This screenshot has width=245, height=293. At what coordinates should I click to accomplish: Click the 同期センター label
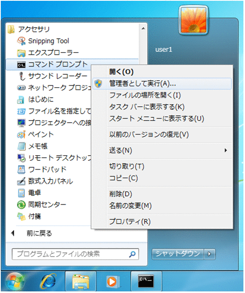click(x=47, y=205)
